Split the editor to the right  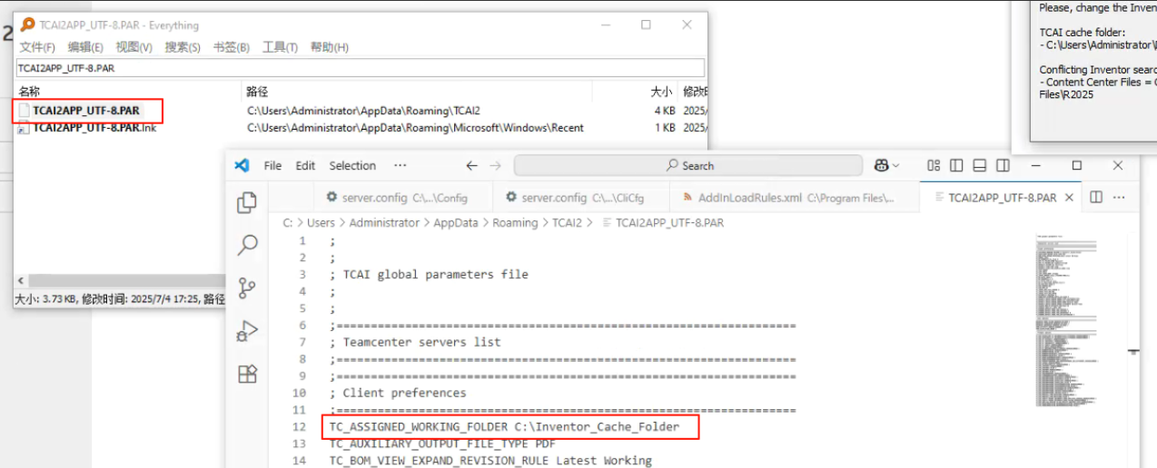(1096, 197)
